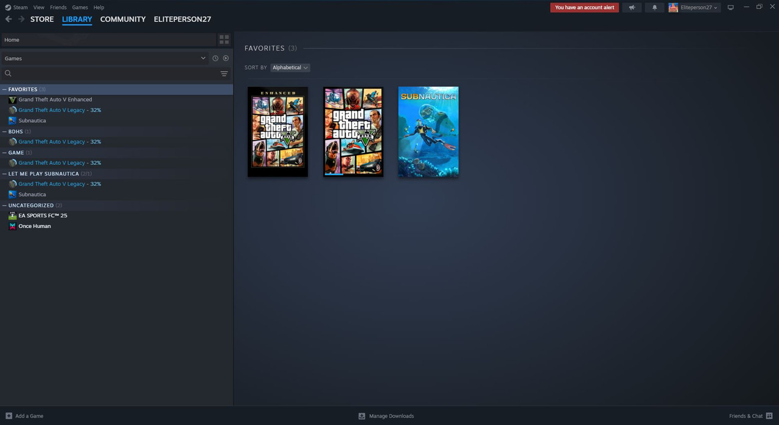Image resolution: width=779 pixels, height=425 pixels.
Task: Open the Eliteperson27 account dropdown
Action: (x=693, y=7)
